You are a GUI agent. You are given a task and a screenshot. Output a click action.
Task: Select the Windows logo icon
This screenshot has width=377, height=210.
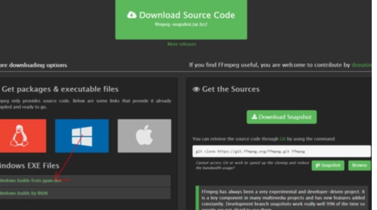[x=82, y=136]
